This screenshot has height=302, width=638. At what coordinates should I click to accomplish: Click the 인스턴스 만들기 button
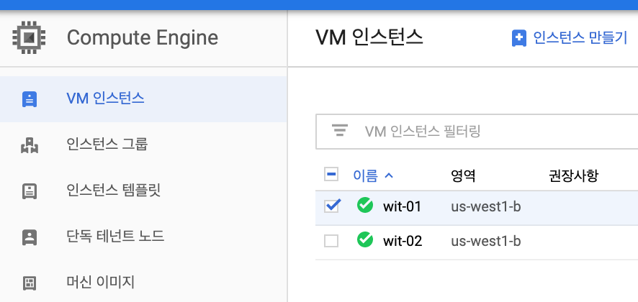point(570,38)
